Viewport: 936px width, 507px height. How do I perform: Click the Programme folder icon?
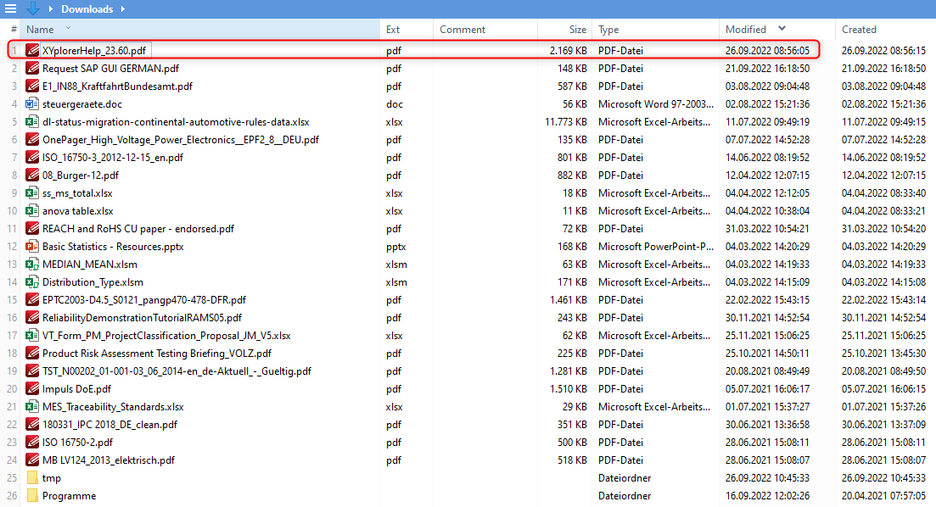32,496
